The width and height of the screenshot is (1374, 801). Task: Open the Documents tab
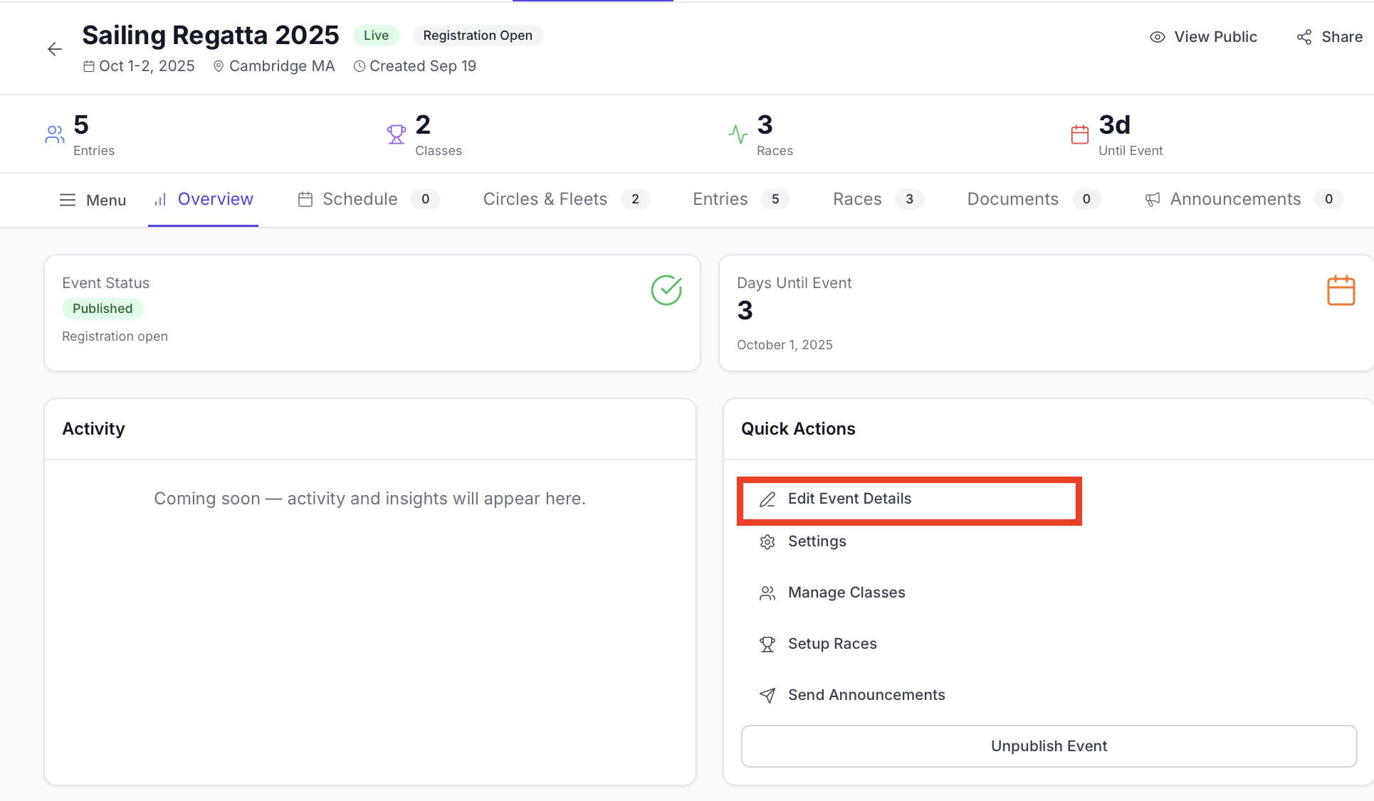coord(1012,199)
